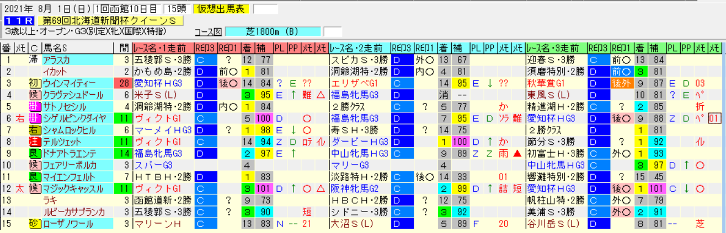Open the エリザベG1 race link
Image resolution: width=726 pixels, height=233 pixels.
[x=359, y=83]
